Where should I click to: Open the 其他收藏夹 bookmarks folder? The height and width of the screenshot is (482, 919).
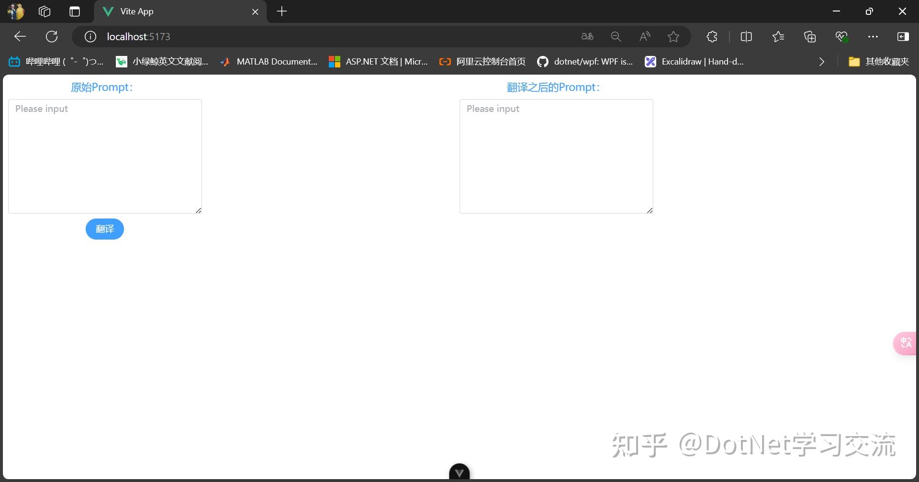[877, 61]
